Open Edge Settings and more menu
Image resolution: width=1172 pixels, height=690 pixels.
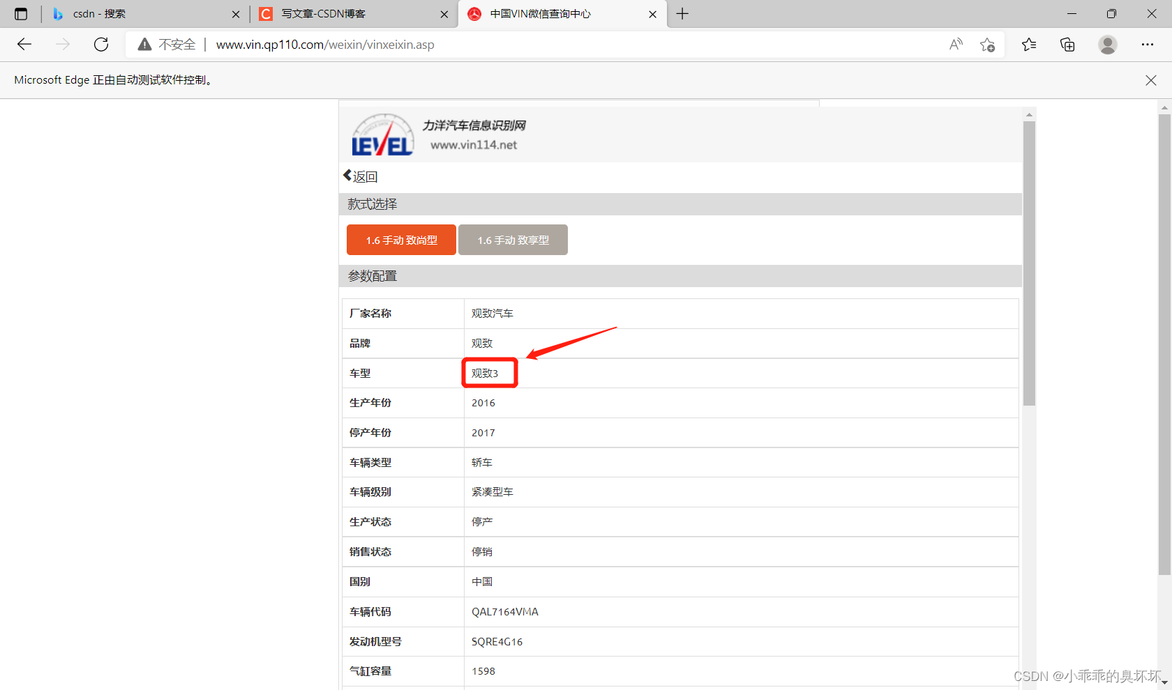(1148, 45)
